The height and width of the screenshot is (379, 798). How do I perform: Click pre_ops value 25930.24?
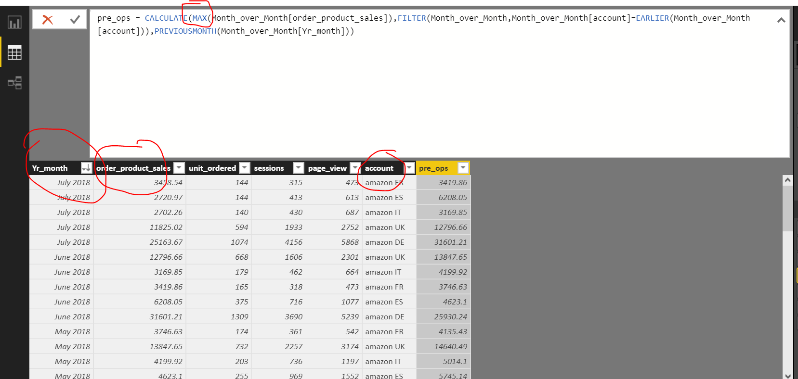coord(444,316)
